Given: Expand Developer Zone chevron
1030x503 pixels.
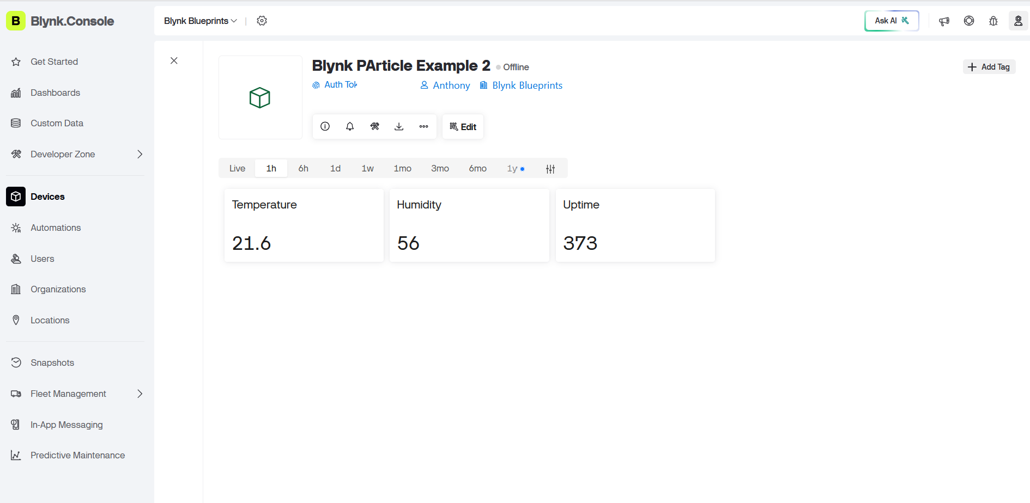Looking at the screenshot, I should pyautogui.click(x=140, y=154).
